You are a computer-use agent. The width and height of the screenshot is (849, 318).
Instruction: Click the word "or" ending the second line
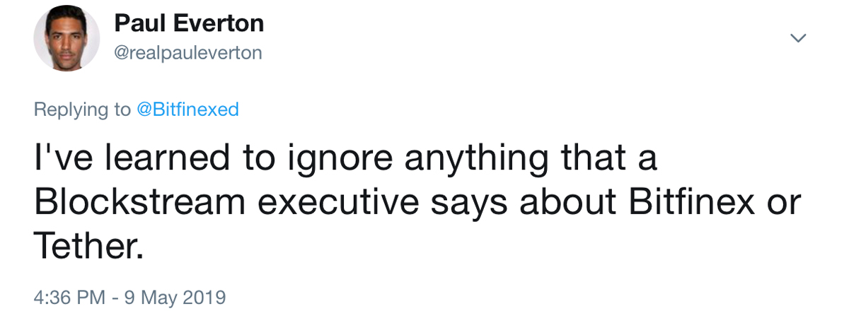[x=783, y=204]
